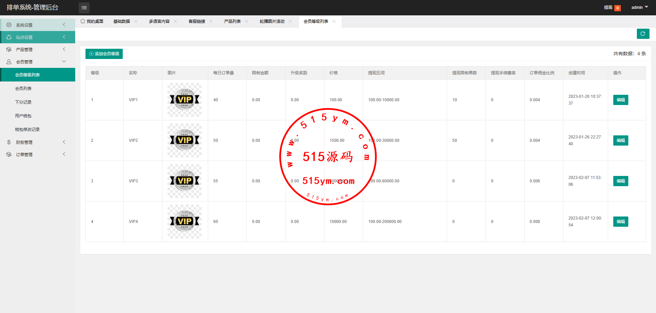The height and width of the screenshot is (313, 656).
Task: Edit the VIP4 level row
Action: coord(620,222)
